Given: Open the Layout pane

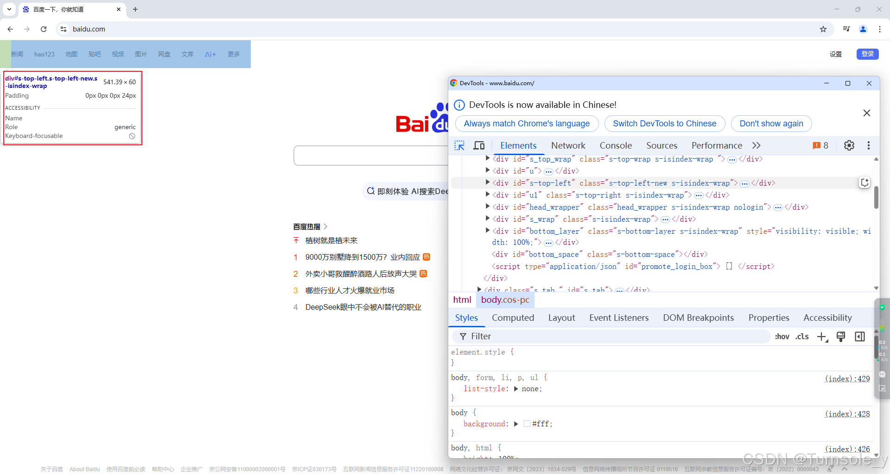Looking at the screenshot, I should (x=561, y=318).
